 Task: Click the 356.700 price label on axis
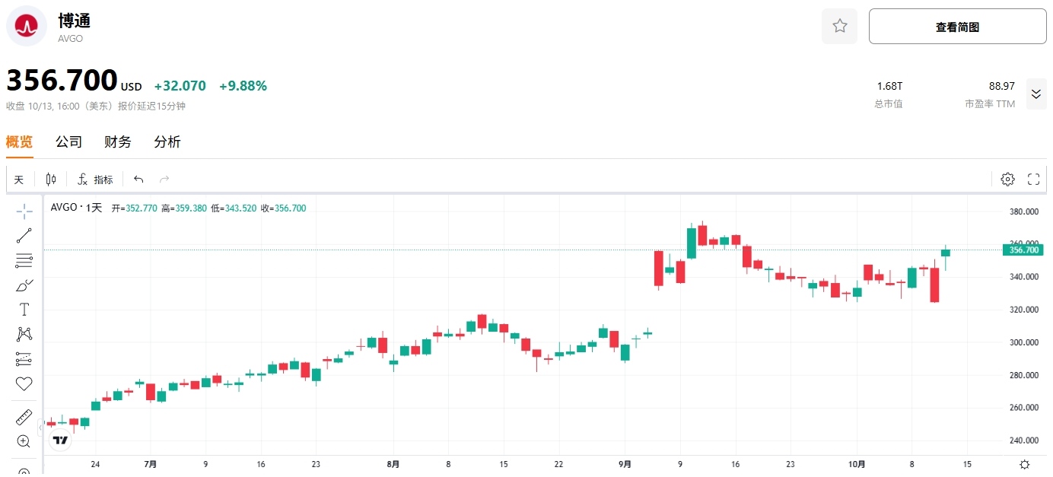tap(1023, 250)
